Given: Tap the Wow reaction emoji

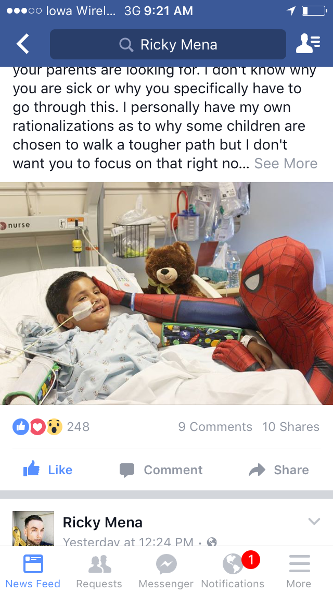Looking at the screenshot, I should (54, 427).
